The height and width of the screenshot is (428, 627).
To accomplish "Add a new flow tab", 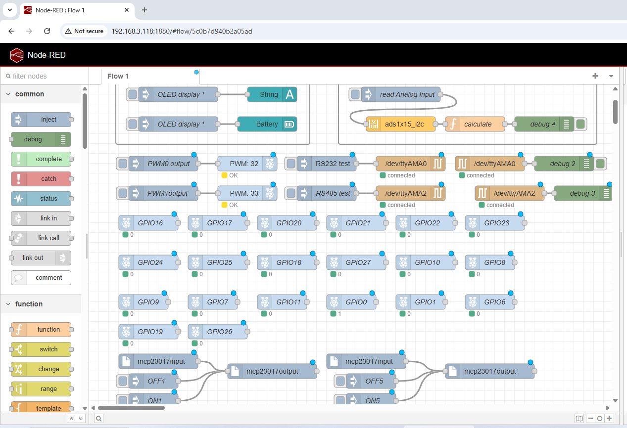I will [595, 76].
